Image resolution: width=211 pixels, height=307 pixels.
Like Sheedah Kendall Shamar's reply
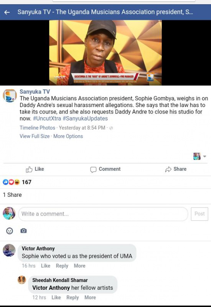tap(56, 297)
